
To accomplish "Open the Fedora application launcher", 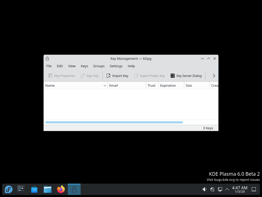I will coord(9,189).
